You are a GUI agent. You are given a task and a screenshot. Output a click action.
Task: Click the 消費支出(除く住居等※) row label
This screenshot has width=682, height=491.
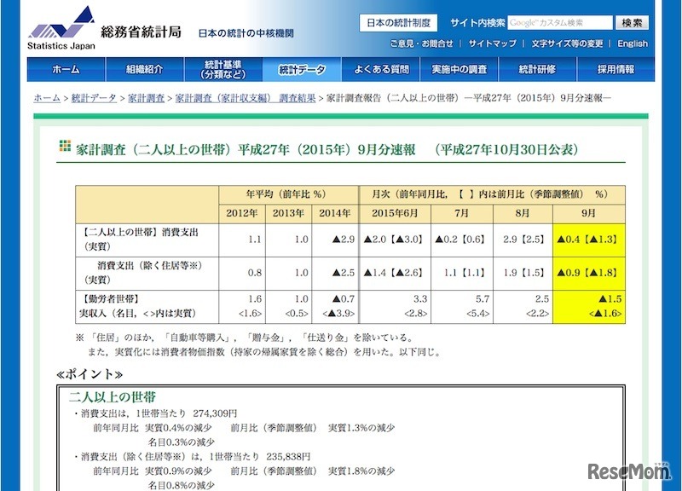147,274
